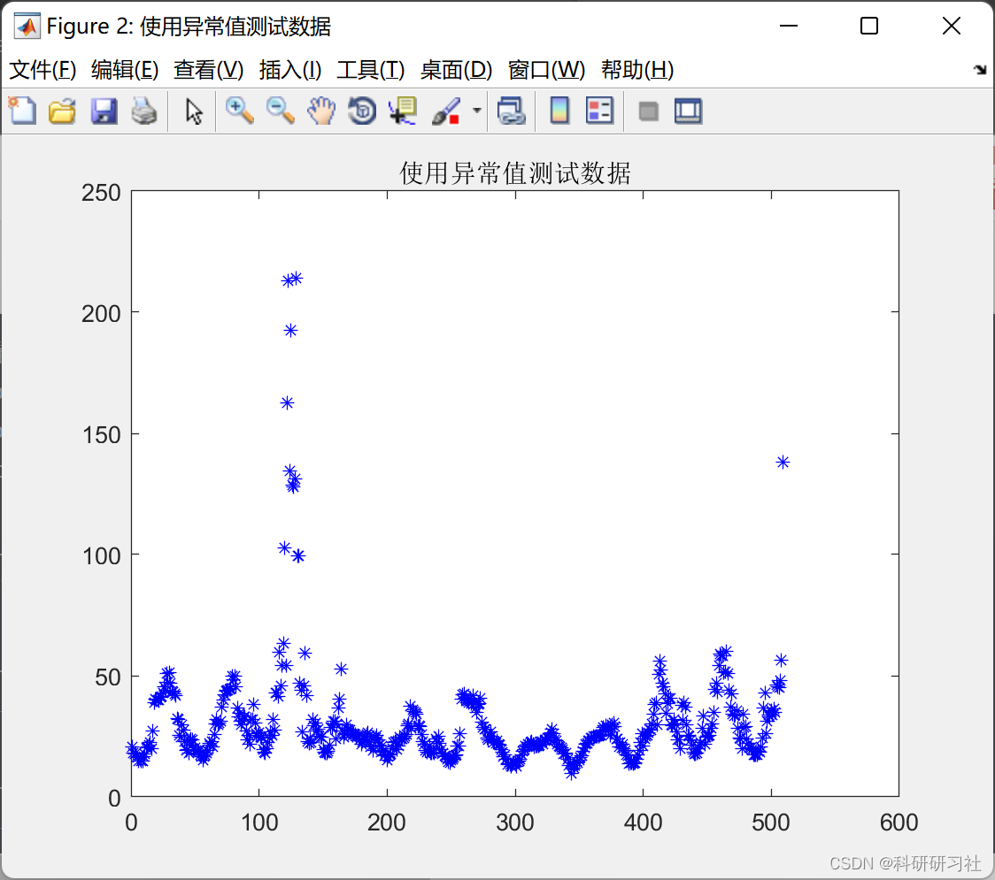Save the figure with the floppy disk icon
The image size is (995, 880).
coord(104,111)
